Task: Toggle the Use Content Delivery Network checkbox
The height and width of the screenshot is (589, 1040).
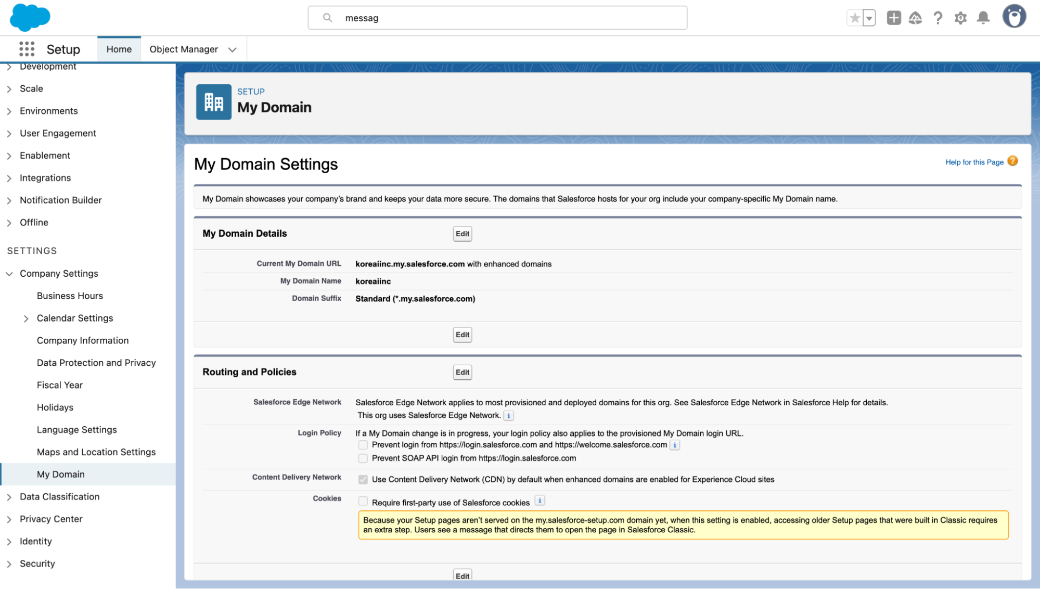Action: [363, 480]
